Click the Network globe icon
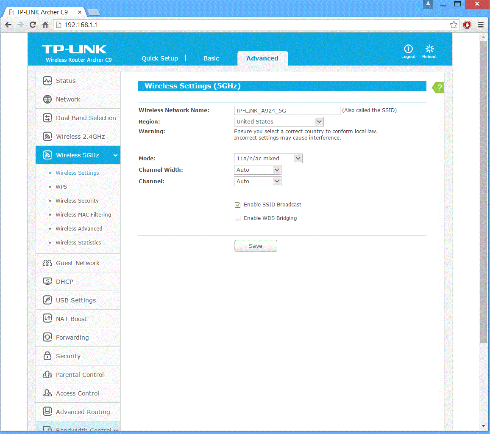Viewport: 490px width, 434px height. [47, 99]
